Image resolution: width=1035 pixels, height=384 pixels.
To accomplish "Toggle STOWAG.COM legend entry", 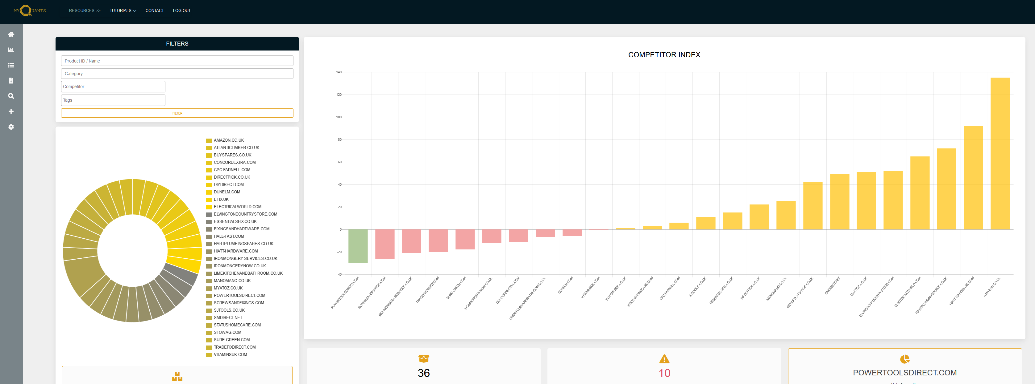I will [224, 333].
